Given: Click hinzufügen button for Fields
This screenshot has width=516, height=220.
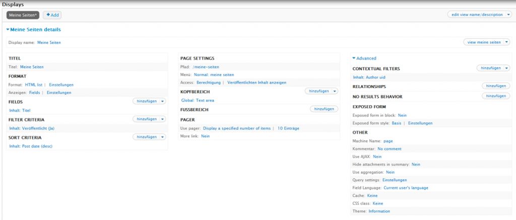Looking at the screenshot, I should [x=146, y=101].
